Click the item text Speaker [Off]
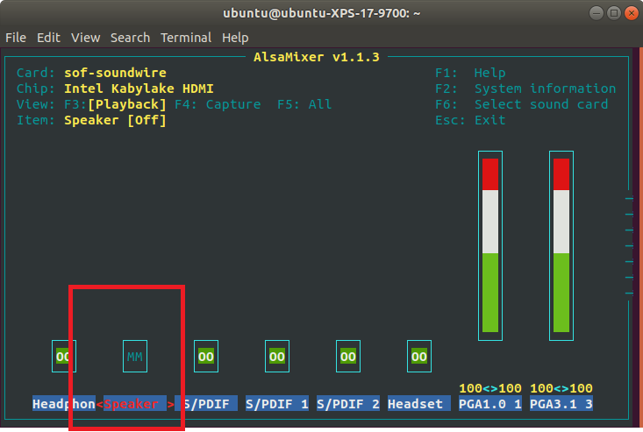This screenshot has width=643, height=432. click(115, 120)
